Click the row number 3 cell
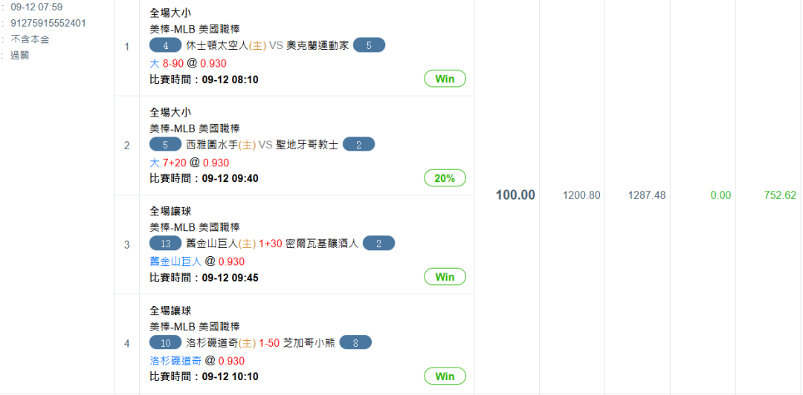 [127, 244]
